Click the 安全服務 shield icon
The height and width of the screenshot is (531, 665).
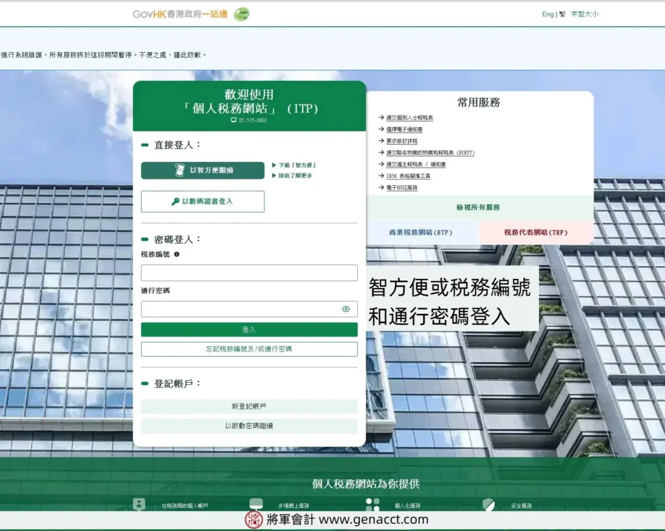(488, 504)
